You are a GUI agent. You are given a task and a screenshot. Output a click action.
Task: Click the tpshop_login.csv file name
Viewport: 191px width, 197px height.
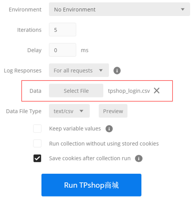pos(129,91)
